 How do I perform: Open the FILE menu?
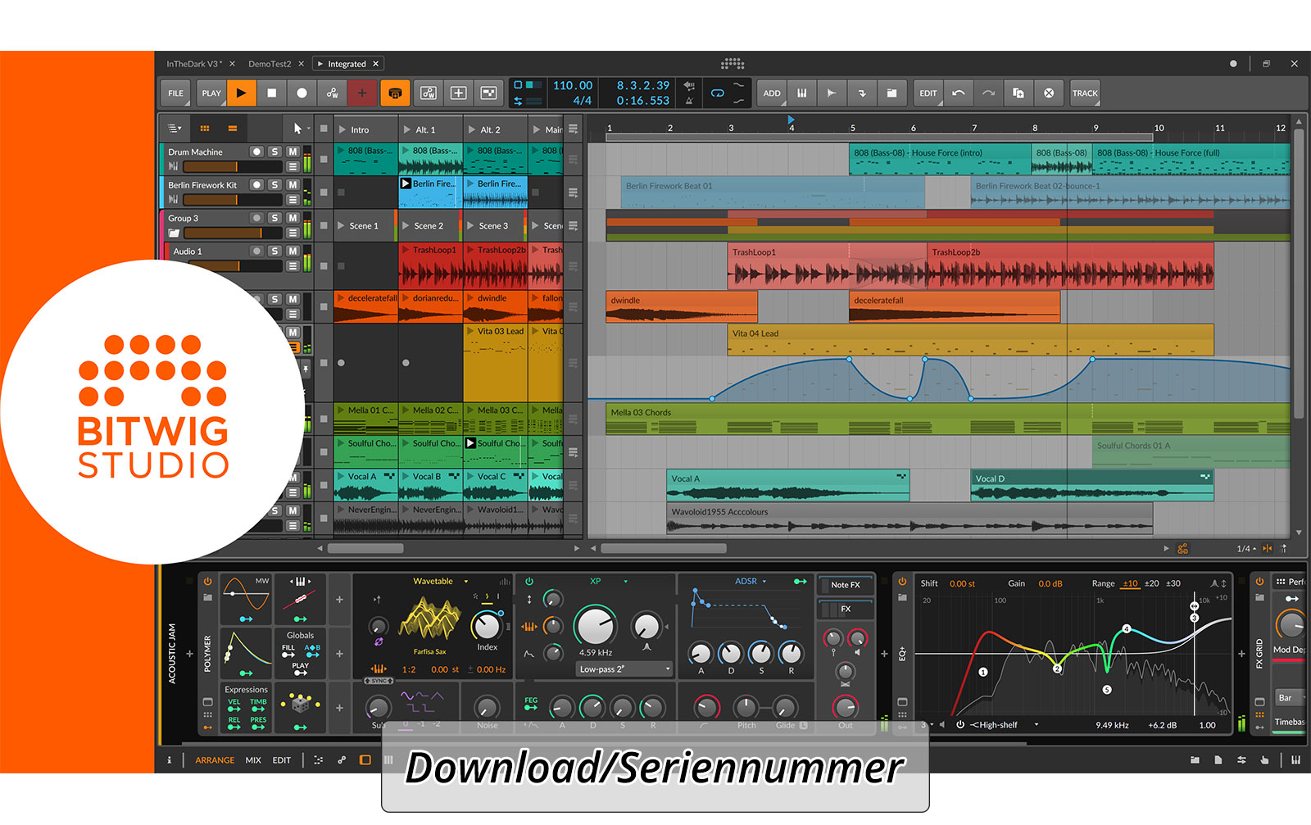175,93
